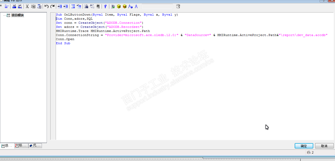Undo the last edit
Image resolution: width=335 pixels, height=161 pixels.
click(46, 6)
